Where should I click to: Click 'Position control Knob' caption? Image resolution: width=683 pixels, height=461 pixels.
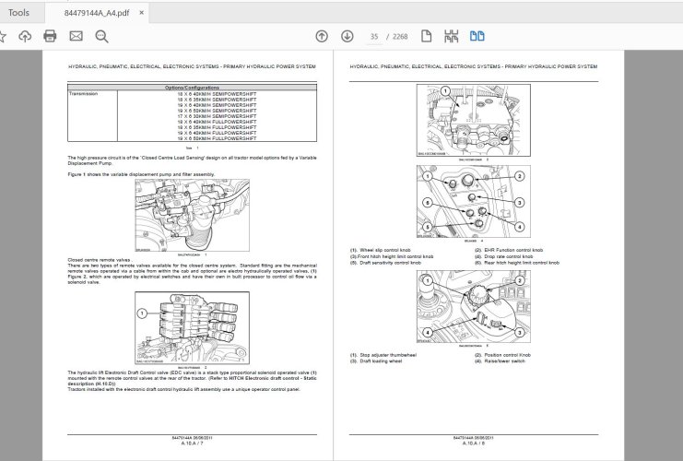(x=502, y=355)
